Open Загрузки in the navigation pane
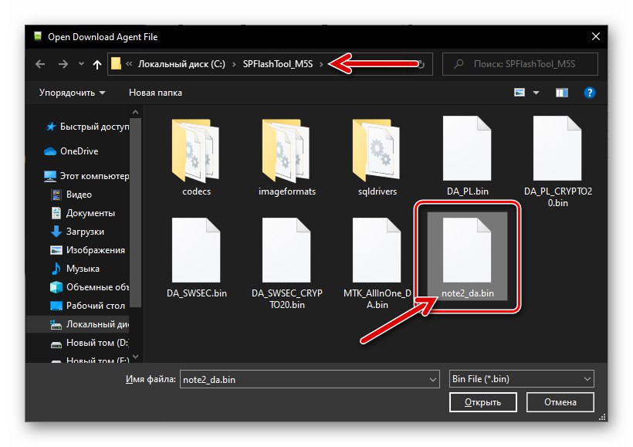 (77, 232)
